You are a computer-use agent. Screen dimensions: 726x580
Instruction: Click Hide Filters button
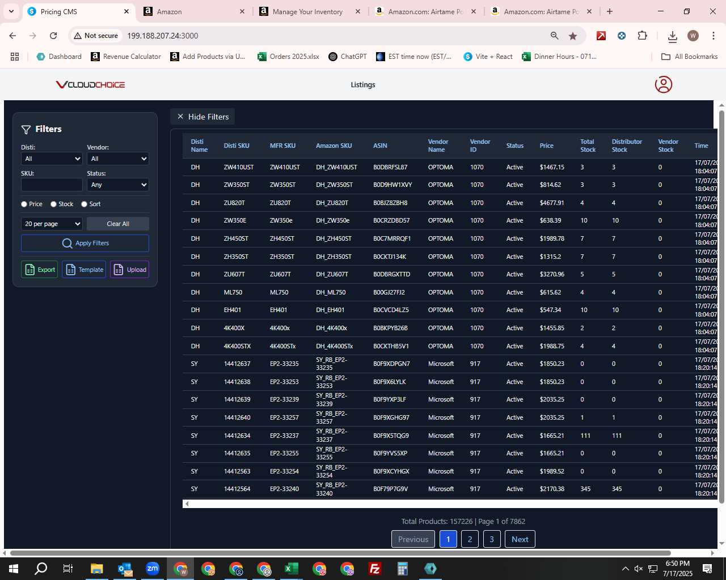(x=202, y=117)
